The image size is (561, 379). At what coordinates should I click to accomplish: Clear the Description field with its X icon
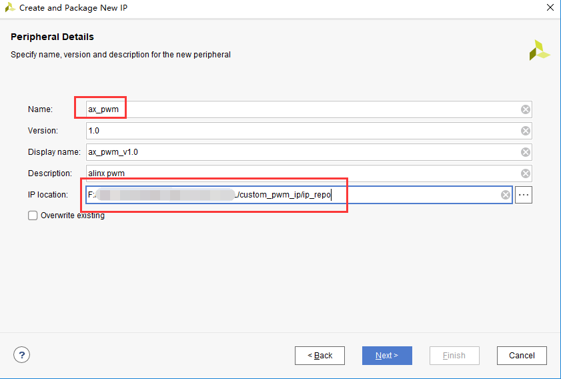[x=525, y=173]
